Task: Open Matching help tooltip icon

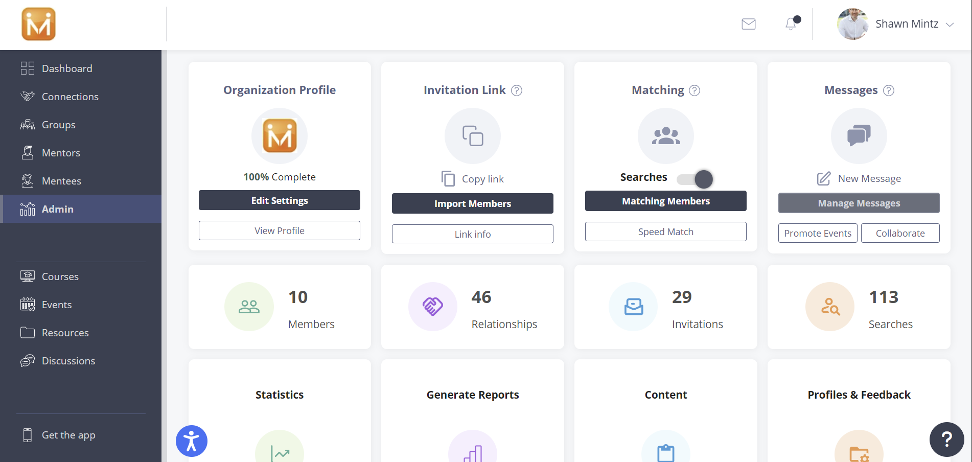Action: click(x=695, y=90)
